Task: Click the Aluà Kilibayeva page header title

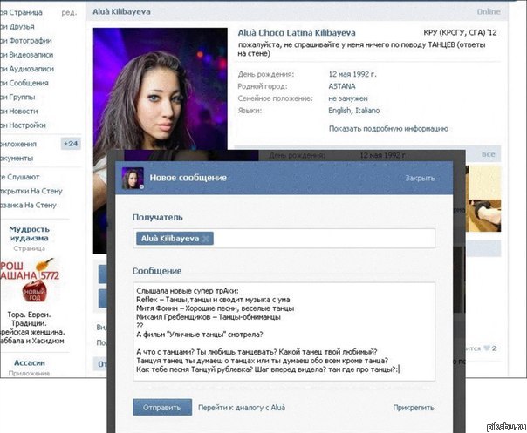Action: 121,11
